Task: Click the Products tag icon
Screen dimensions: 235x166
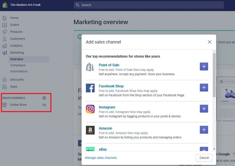Action: point(5,32)
